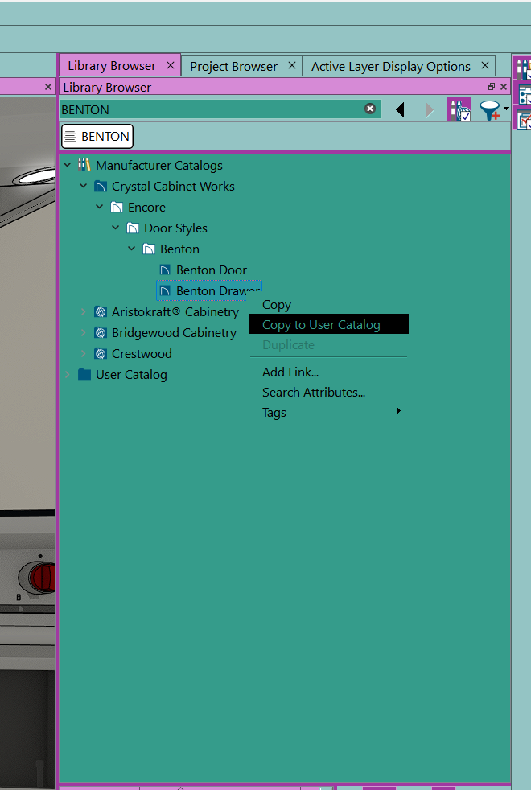Click the library catalog toggle icon beside the arrows
Image resolution: width=531 pixels, height=790 pixels.
coord(459,110)
